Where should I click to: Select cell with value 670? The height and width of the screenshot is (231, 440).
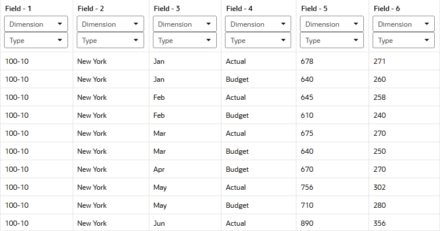click(332, 169)
